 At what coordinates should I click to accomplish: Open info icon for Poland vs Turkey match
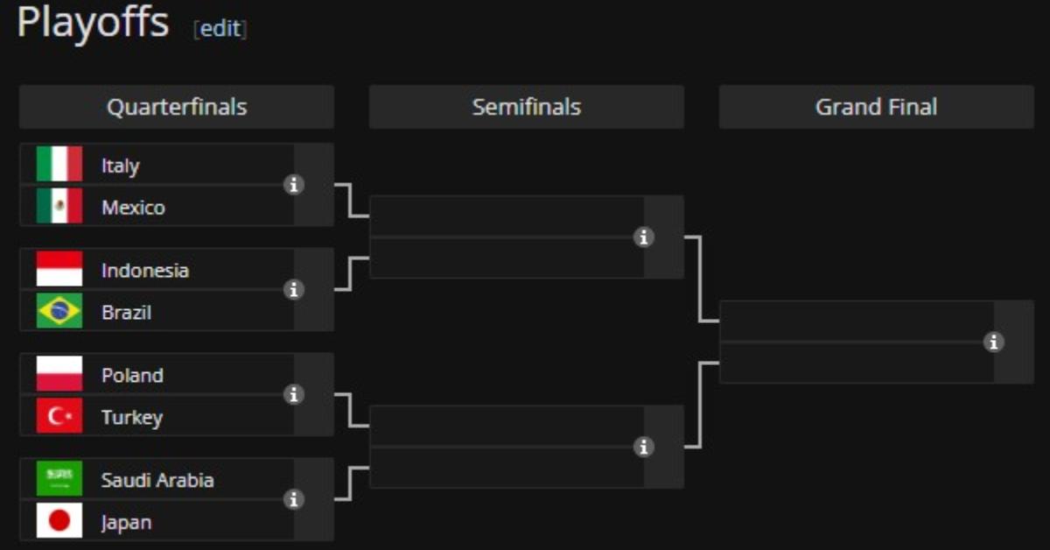tap(295, 395)
